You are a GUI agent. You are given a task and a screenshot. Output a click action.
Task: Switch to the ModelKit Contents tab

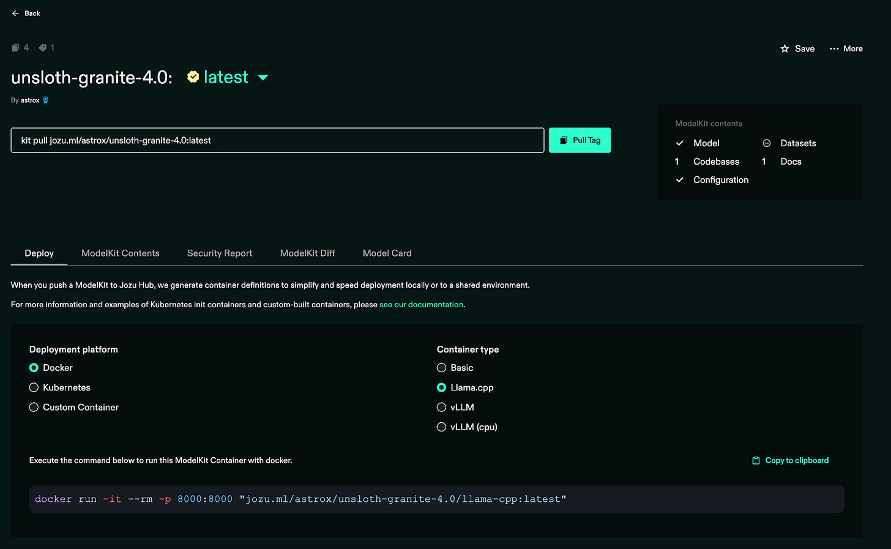click(121, 253)
